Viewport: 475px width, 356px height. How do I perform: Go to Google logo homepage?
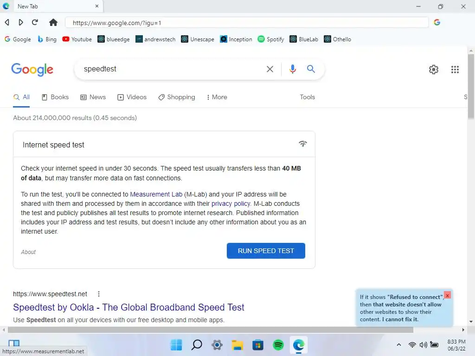click(x=32, y=70)
